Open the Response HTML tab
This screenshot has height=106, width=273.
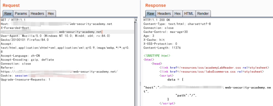tap(189, 14)
